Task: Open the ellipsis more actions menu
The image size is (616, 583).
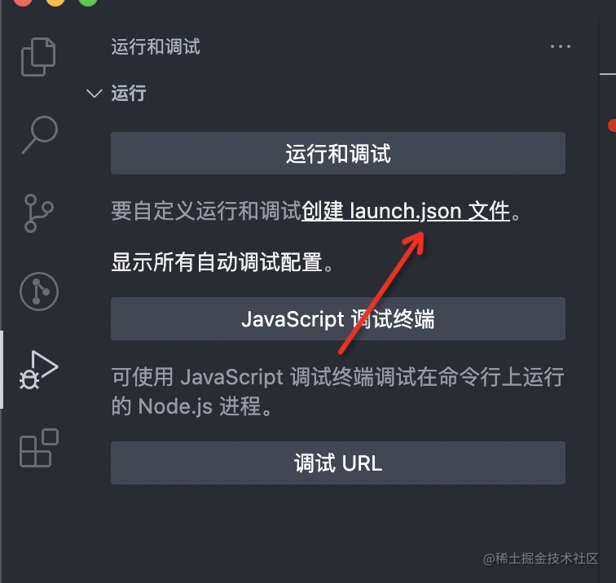Action: coord(561,46)
